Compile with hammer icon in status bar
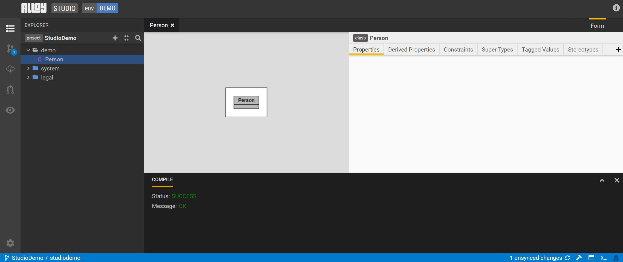This screenshot has height=262, width=623. pos(579,258)
